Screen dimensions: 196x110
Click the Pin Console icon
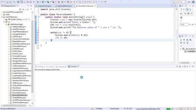point(177,67)
